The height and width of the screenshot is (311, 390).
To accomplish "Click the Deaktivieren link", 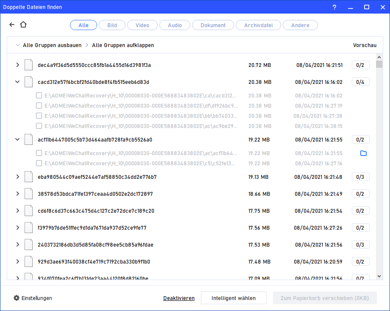I will coord(178,298).
